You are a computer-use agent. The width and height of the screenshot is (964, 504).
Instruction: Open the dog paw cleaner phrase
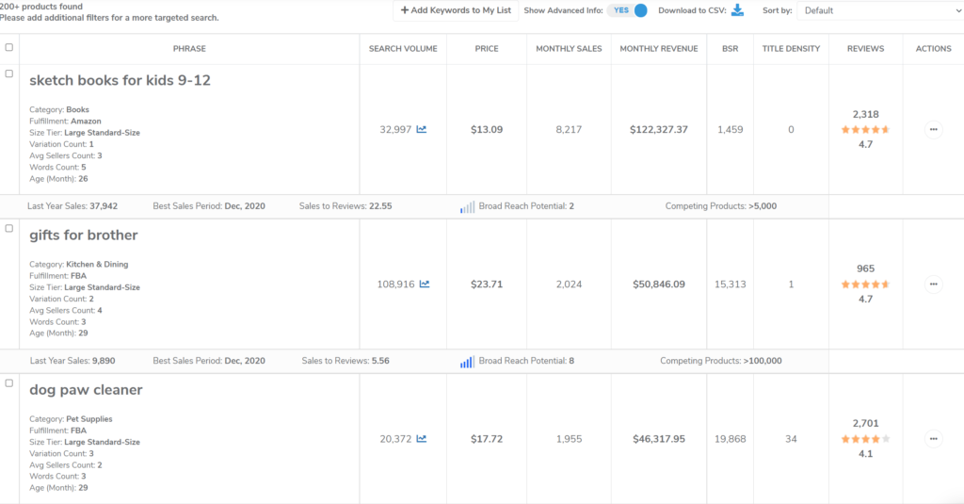(x=86, y=390)
